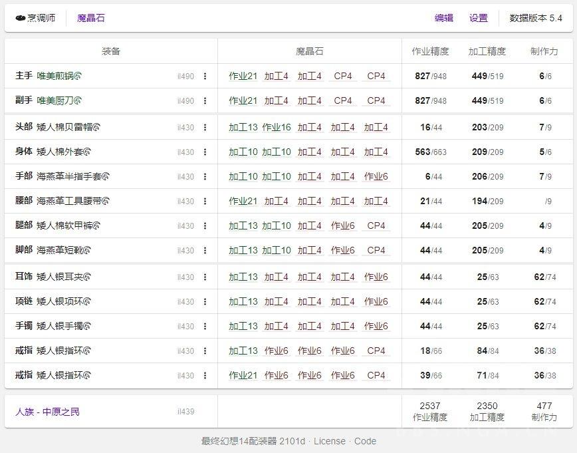Open the 编辑 menu
577x453 pixels.
coord(443,19)
